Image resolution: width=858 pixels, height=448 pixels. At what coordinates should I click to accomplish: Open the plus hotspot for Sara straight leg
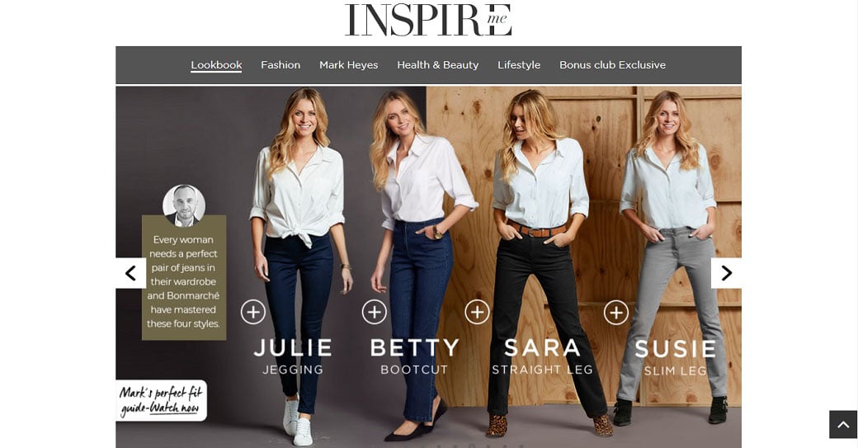477,312
